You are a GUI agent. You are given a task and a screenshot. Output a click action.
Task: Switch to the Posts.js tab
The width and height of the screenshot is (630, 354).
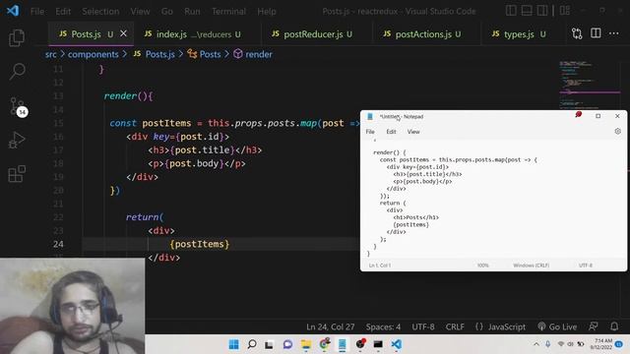[x=91, y=34]
